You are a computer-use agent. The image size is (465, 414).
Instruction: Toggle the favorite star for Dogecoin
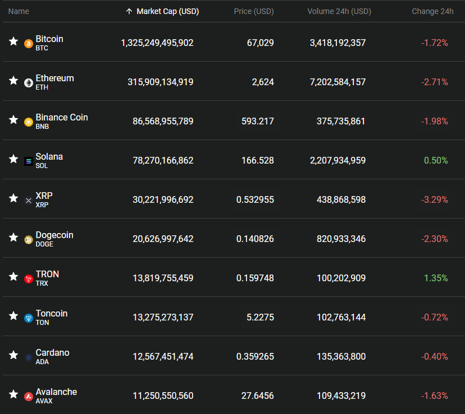pyautogui.click(x=13, y=238)
